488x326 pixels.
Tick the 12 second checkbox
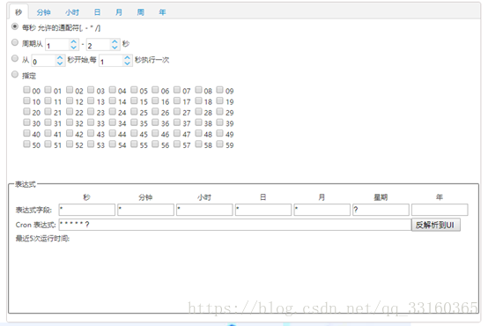click(x=70, y=100)
